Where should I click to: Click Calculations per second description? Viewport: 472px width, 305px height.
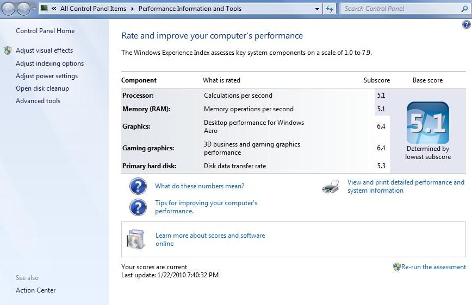[238, 96]
